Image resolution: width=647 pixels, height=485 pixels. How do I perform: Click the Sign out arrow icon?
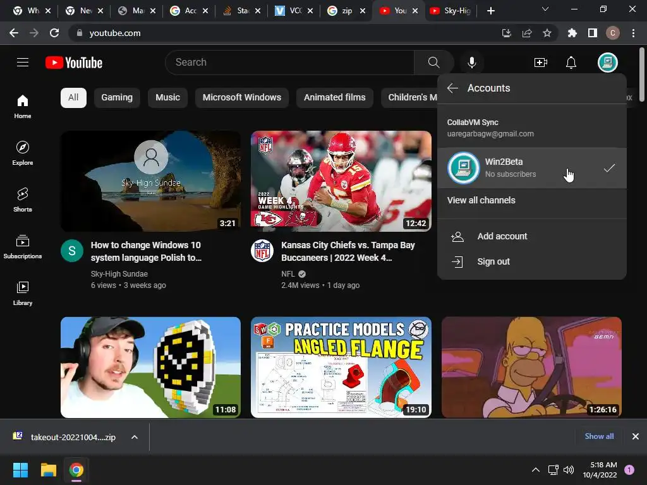(x=457, y=261)
